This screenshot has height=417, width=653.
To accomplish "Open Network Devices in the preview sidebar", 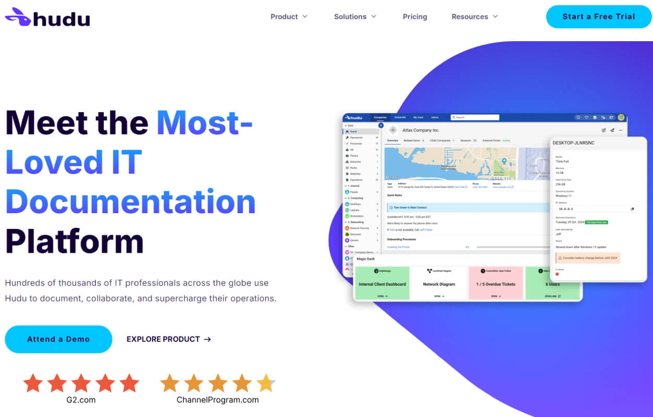I will click(x=361, y=228).
